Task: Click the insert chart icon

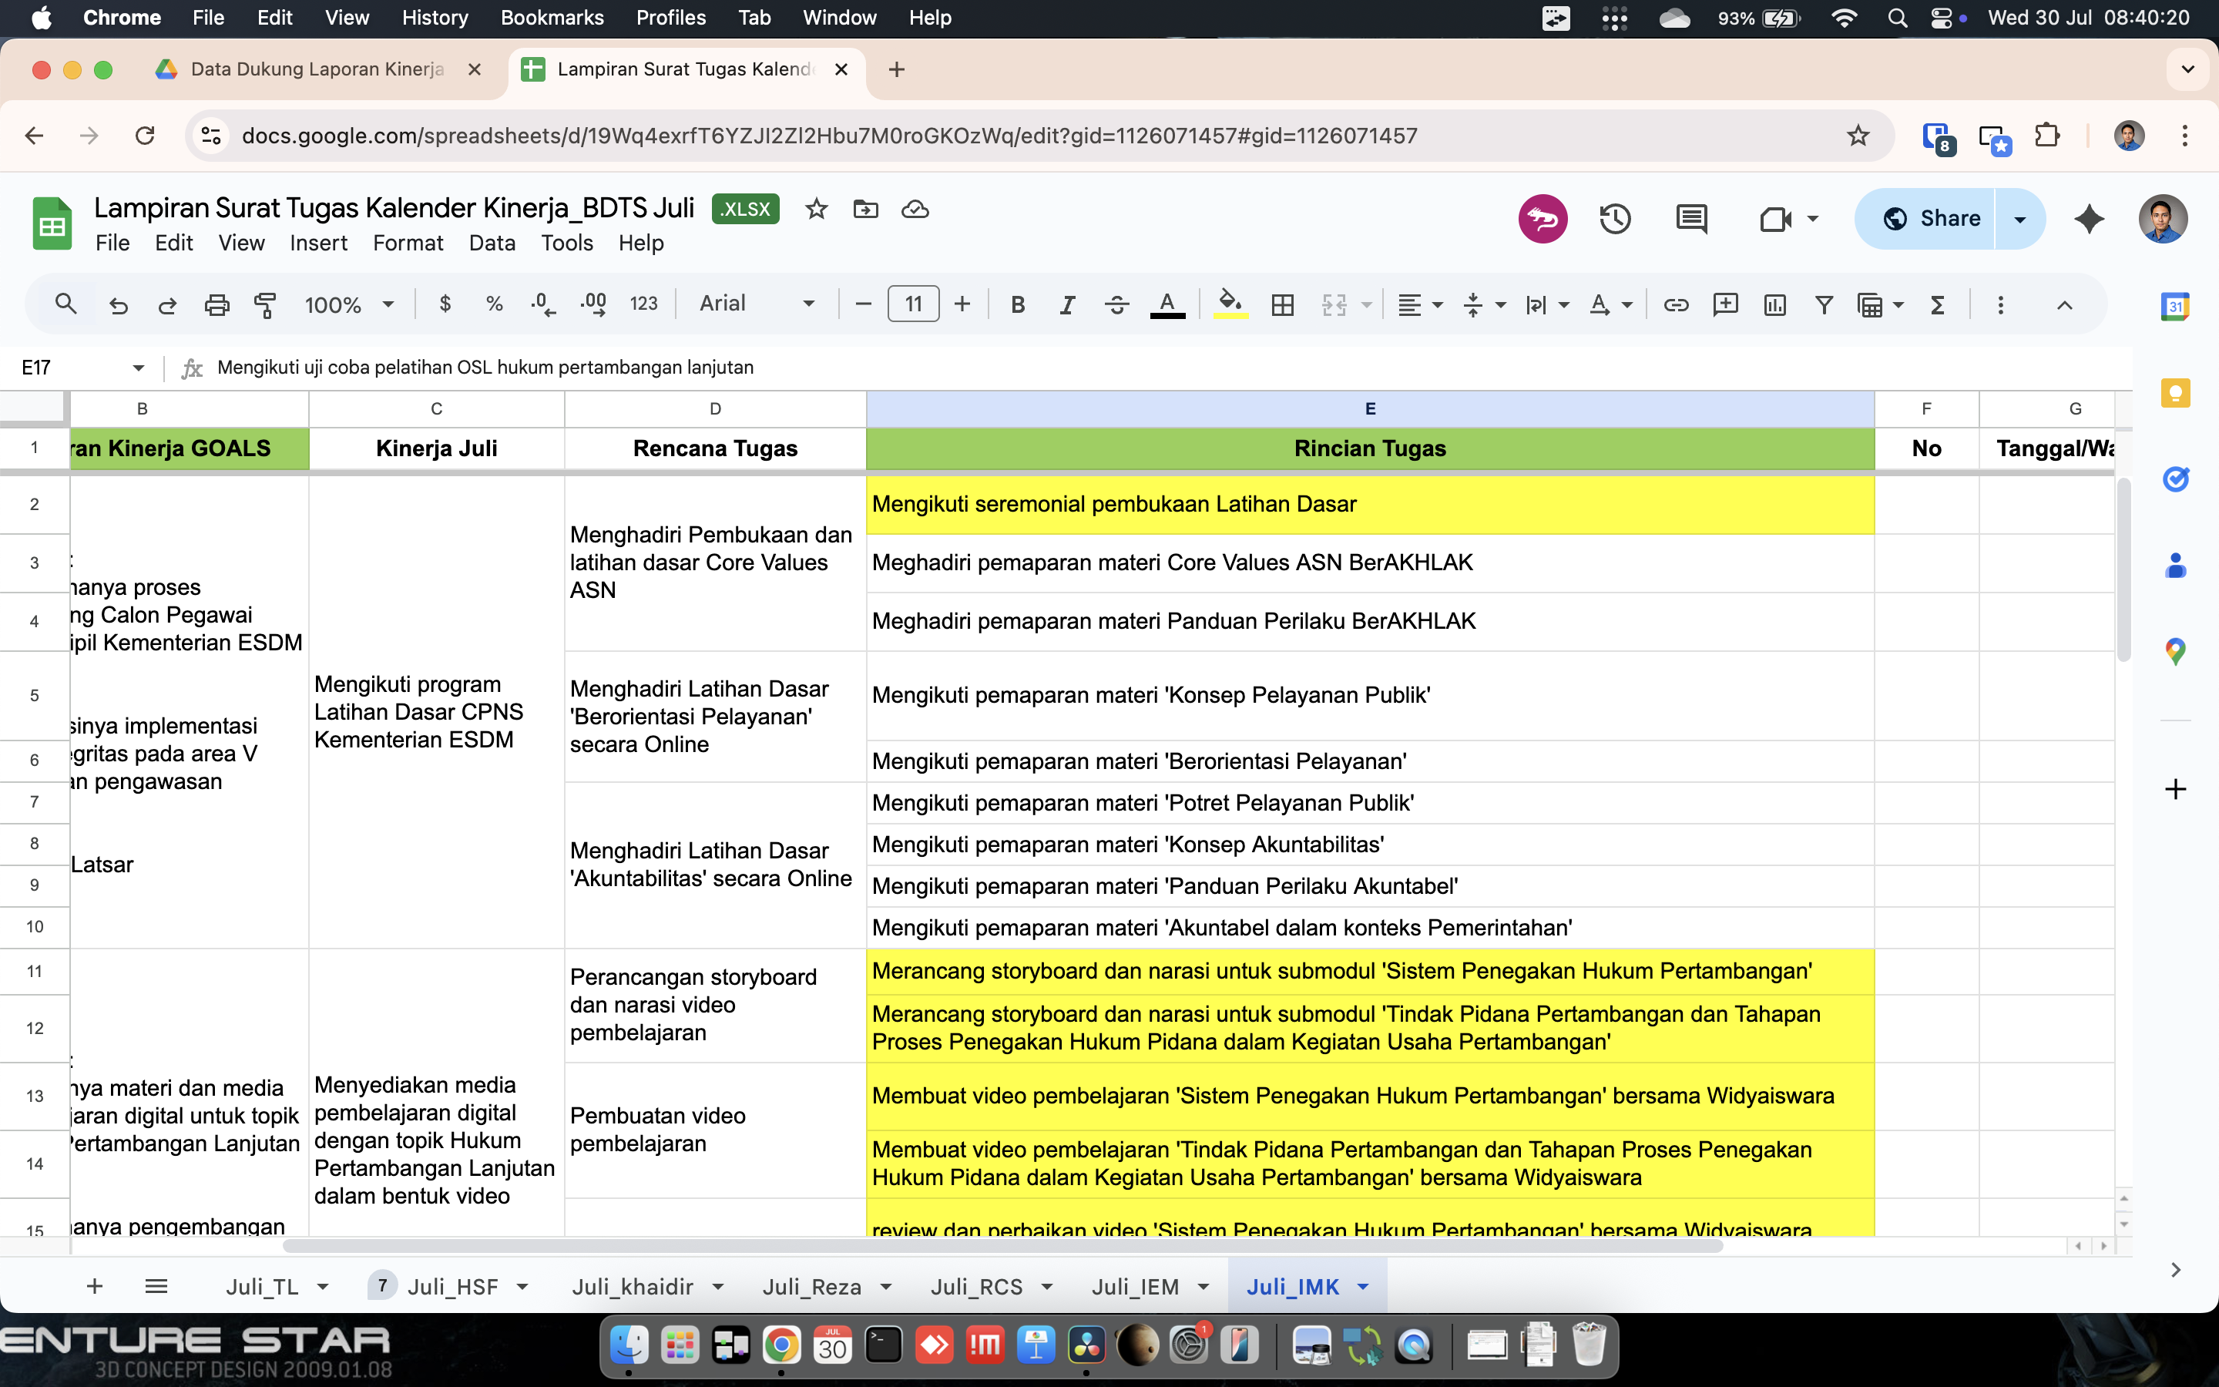Action: point(1774,304)
